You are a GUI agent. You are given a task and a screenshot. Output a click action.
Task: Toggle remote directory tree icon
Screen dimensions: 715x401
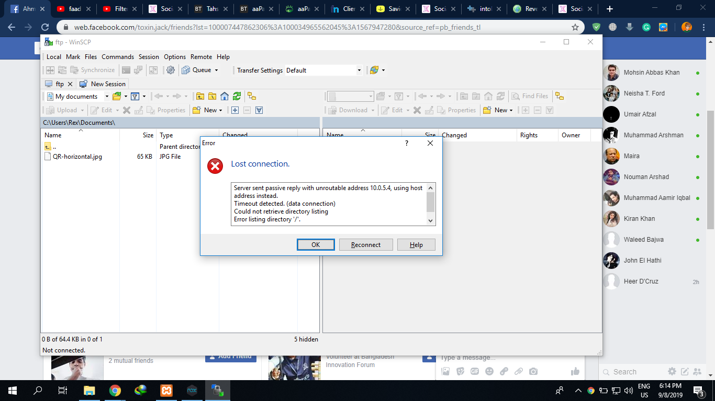(560, 96)
